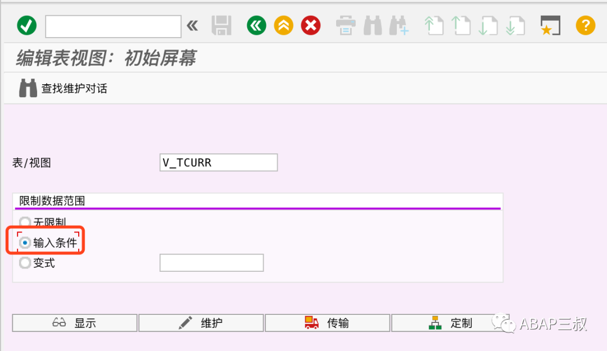
Task: Focus the transaction command field
Action: coord(113,26)
